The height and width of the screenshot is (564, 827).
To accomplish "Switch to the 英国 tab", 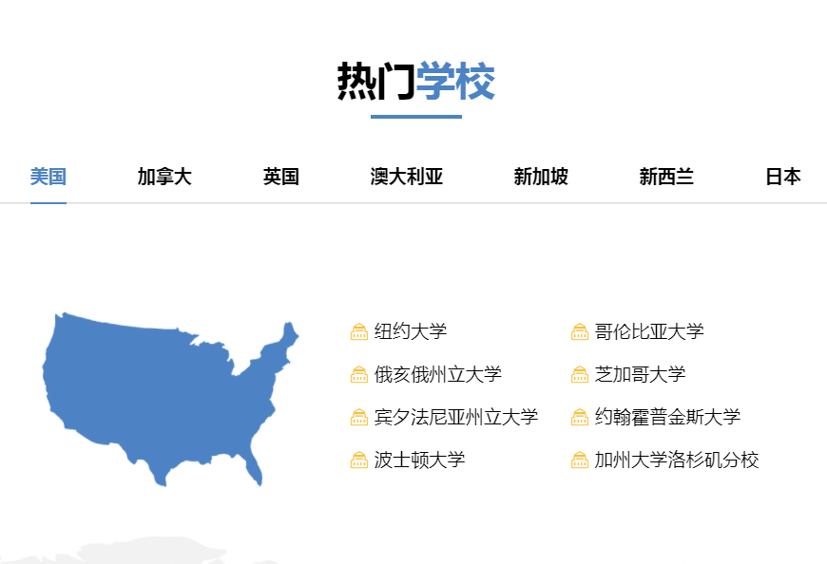I will [280, 176].
